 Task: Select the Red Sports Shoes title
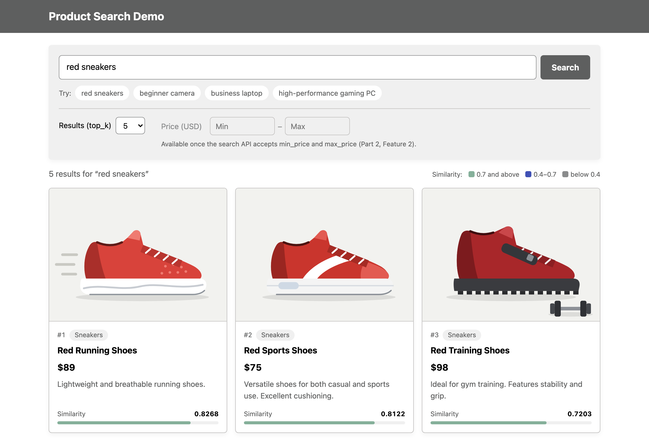280,350
